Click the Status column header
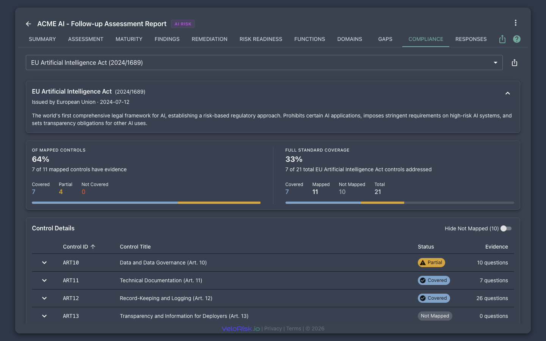This screenshot has width=546, height=341. [x=426, y=247]
